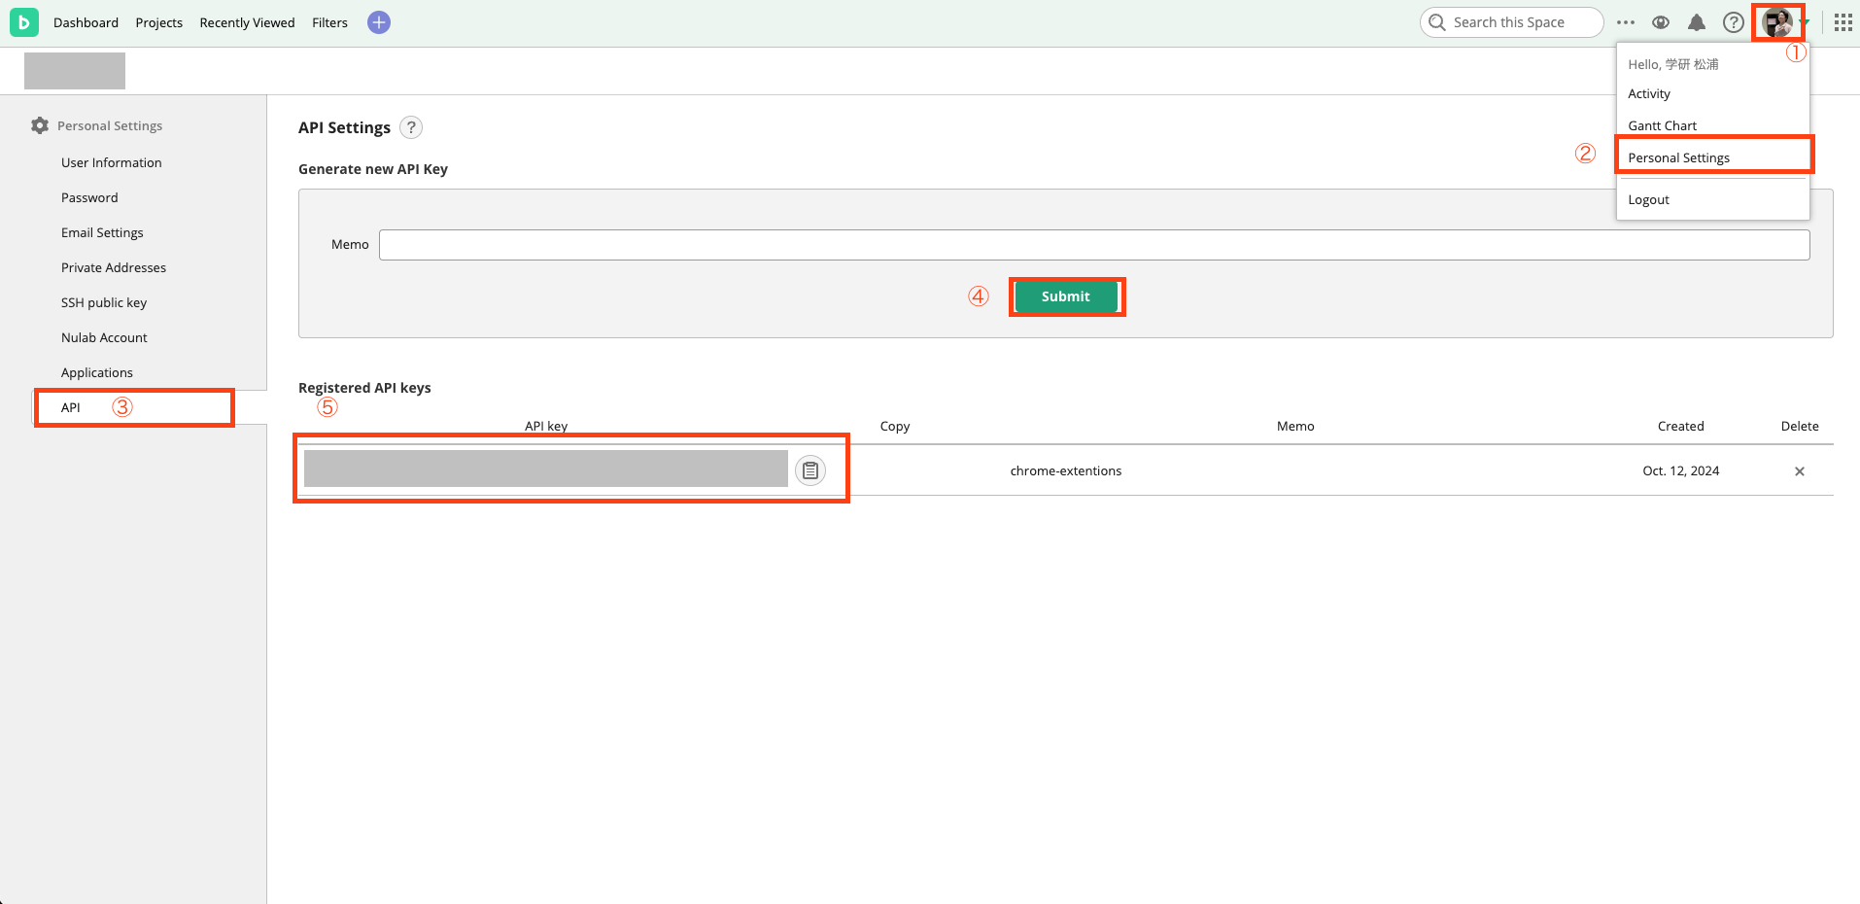Open the Filters menu
Image resolution: width=1860 pixels, height=904 pixels.
[x=329, y=22]
